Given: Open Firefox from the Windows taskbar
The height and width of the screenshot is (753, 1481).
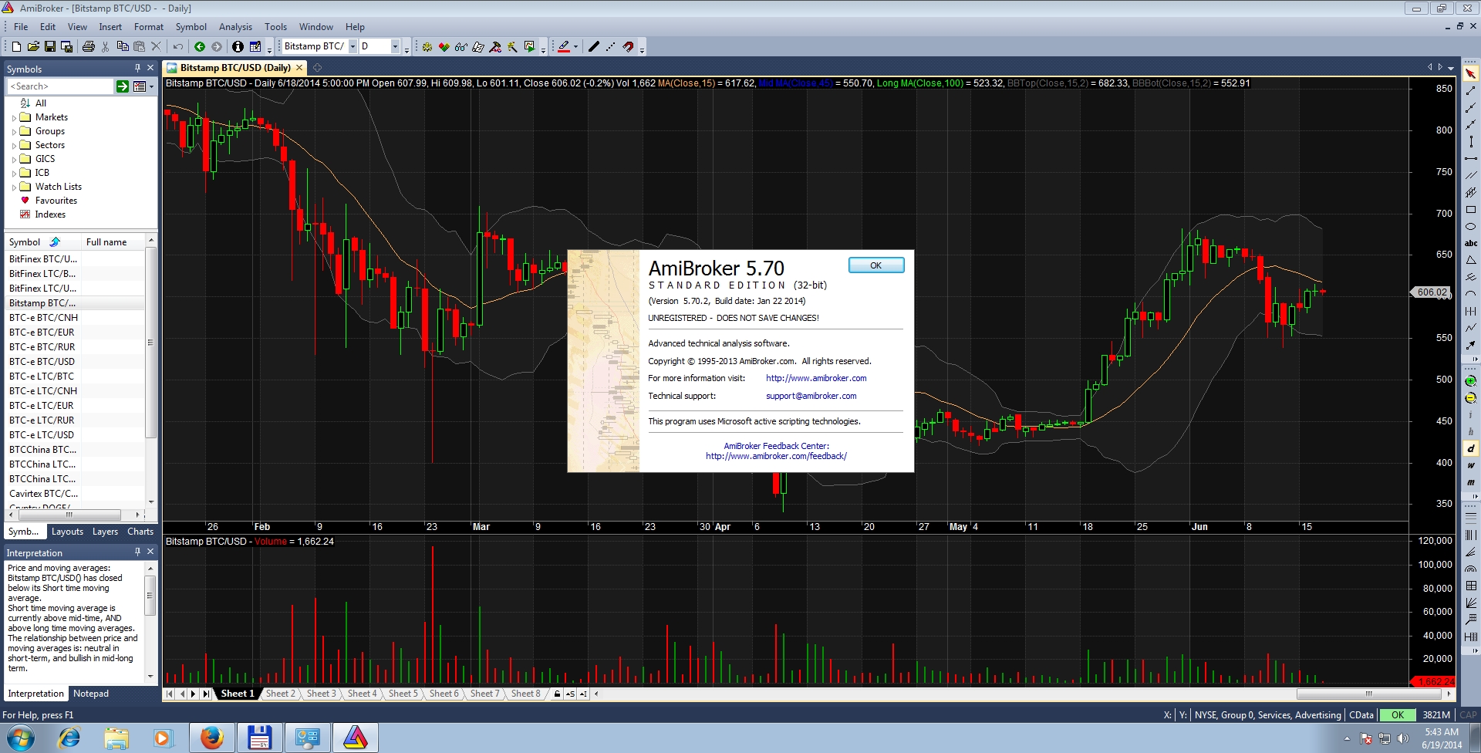Looking at the screenshot, I should pos(212,738).
